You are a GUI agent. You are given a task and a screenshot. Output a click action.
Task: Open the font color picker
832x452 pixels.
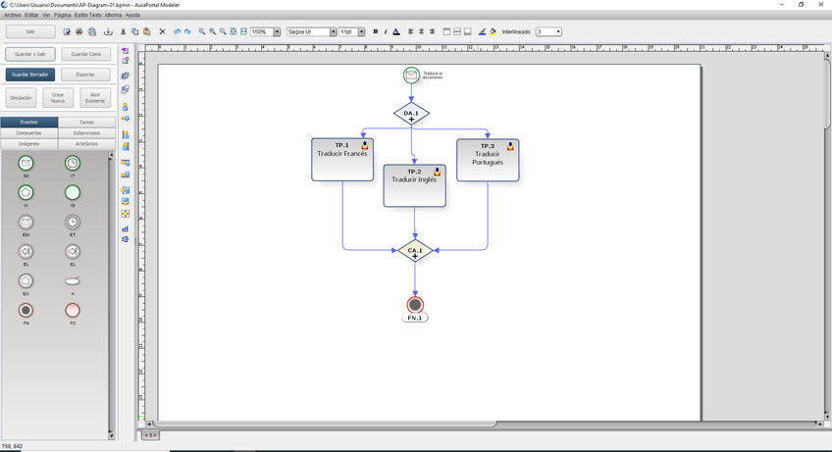pyautogui.click(x=396, y=31)
